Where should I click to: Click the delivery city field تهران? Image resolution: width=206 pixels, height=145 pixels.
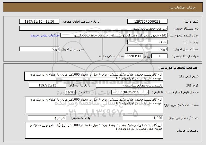tap(39, 49)
